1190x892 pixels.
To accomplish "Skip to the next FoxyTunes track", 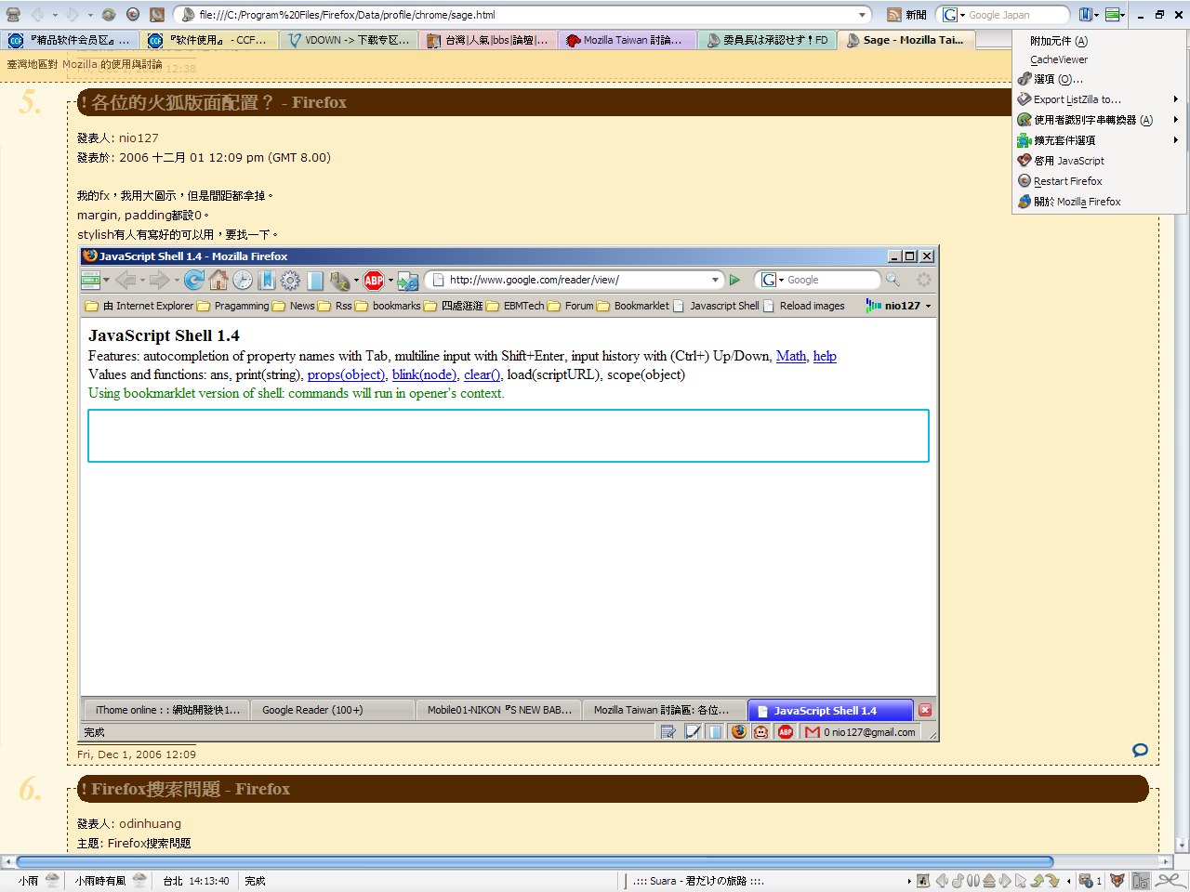I will [1005, 881].
